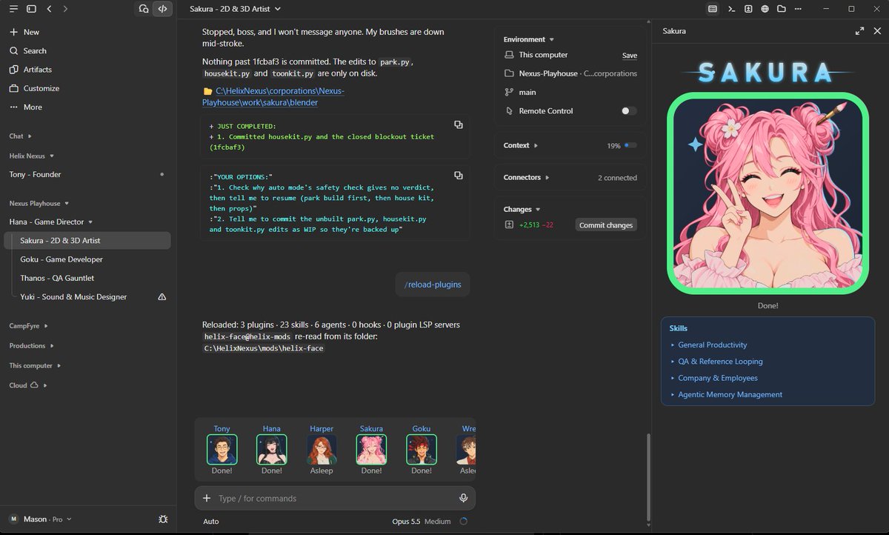Click Save next to This computer

[x=630, y=56]
